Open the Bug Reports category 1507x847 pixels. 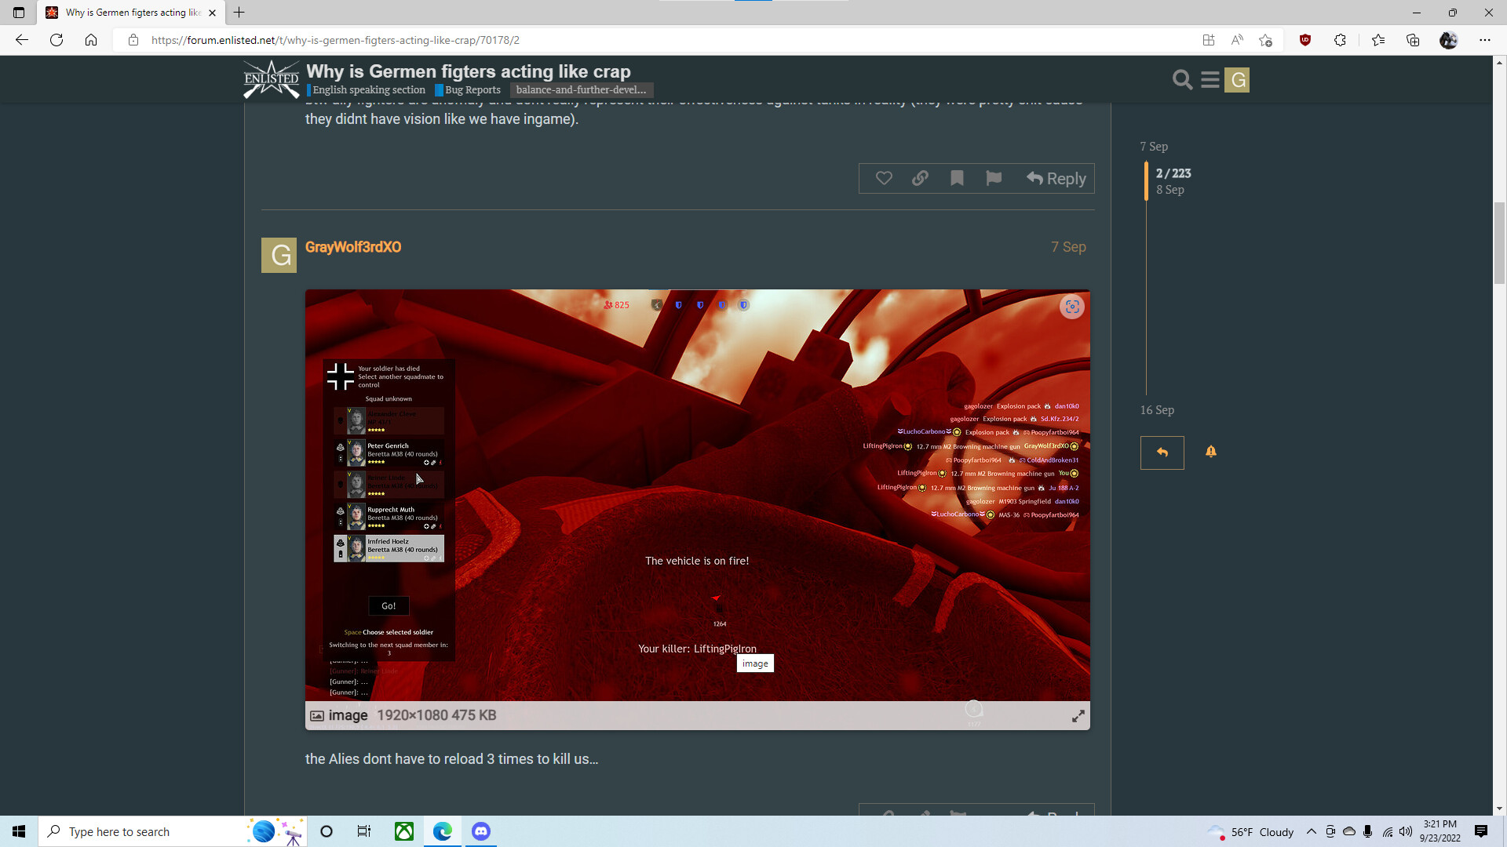[x=472, y=90]
